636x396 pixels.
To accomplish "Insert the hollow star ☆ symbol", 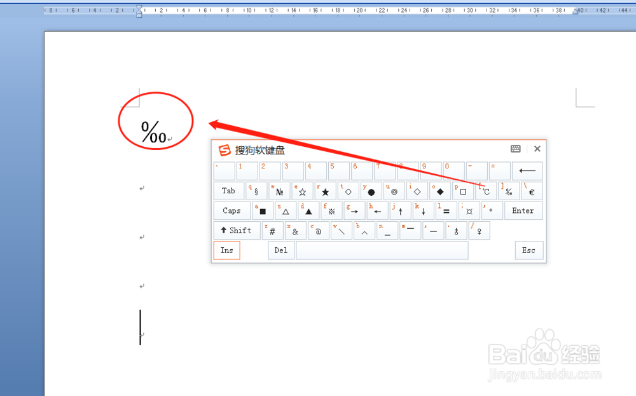I will point(303,191).
